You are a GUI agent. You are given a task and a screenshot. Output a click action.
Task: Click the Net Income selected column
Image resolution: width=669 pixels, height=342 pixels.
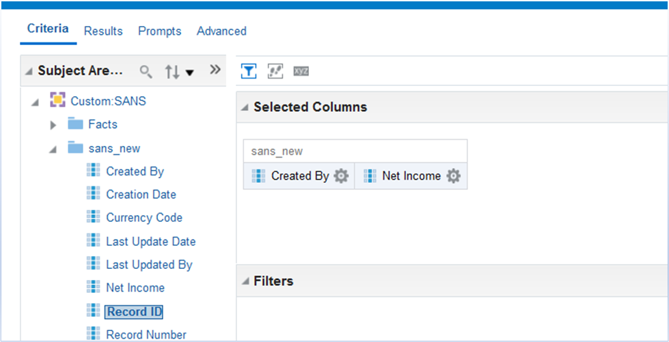pos(411,176)
